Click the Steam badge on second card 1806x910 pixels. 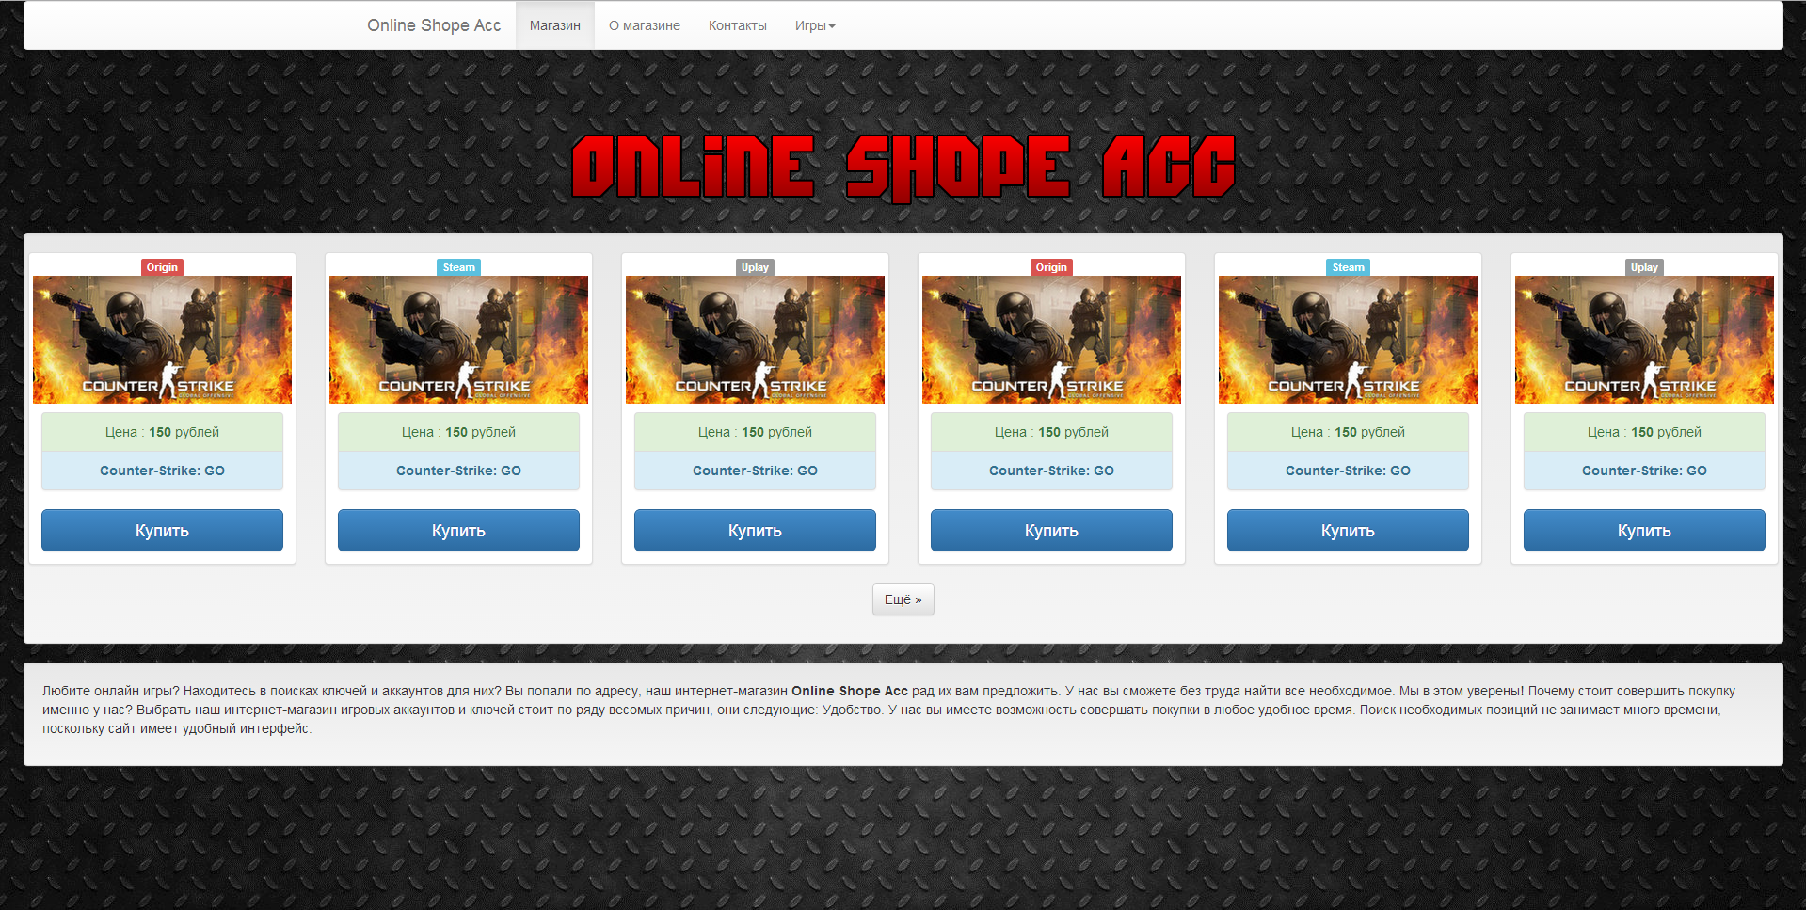pos(459,267)
